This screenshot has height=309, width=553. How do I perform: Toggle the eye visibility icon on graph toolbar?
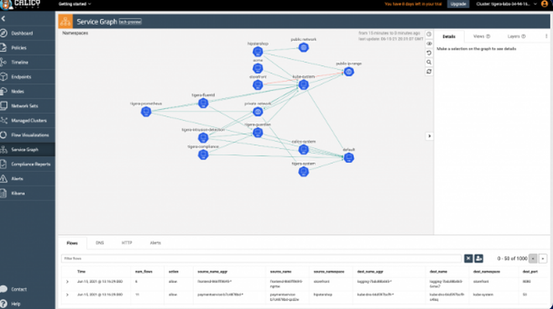pos(429,44)
